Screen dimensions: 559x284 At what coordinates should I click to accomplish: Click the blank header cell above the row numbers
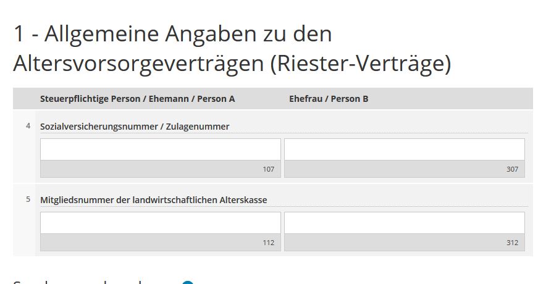(x=25, y=99)
